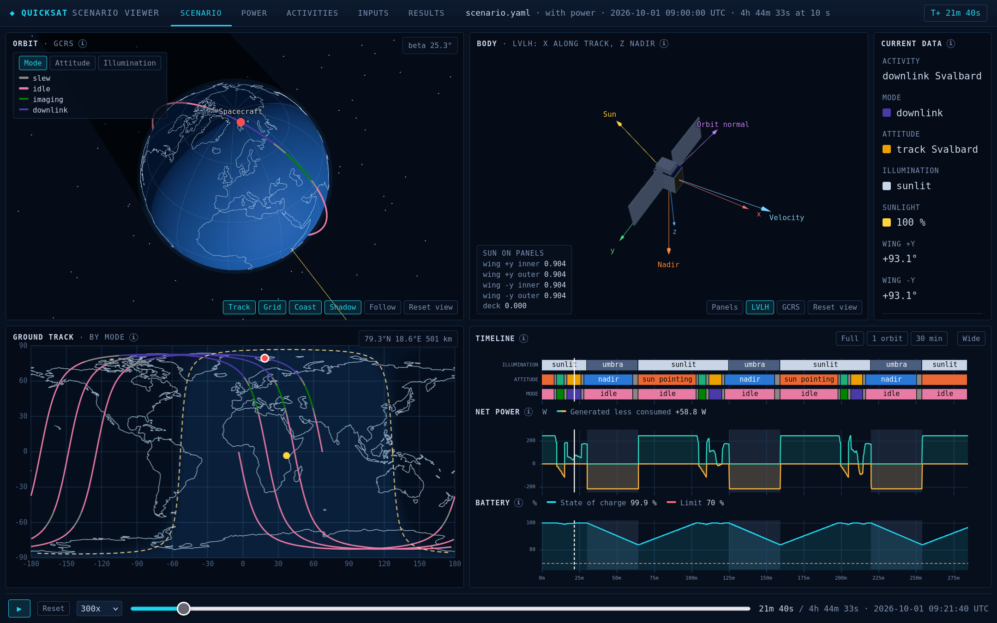The image size is (997, 623).
Task: Click the red spacecraft dot on ground track map
Action: 264,358
